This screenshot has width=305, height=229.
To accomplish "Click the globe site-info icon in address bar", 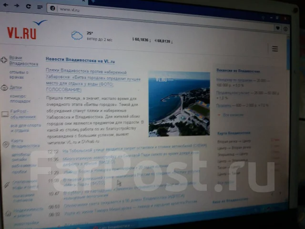I will click(x=52, y=8).
